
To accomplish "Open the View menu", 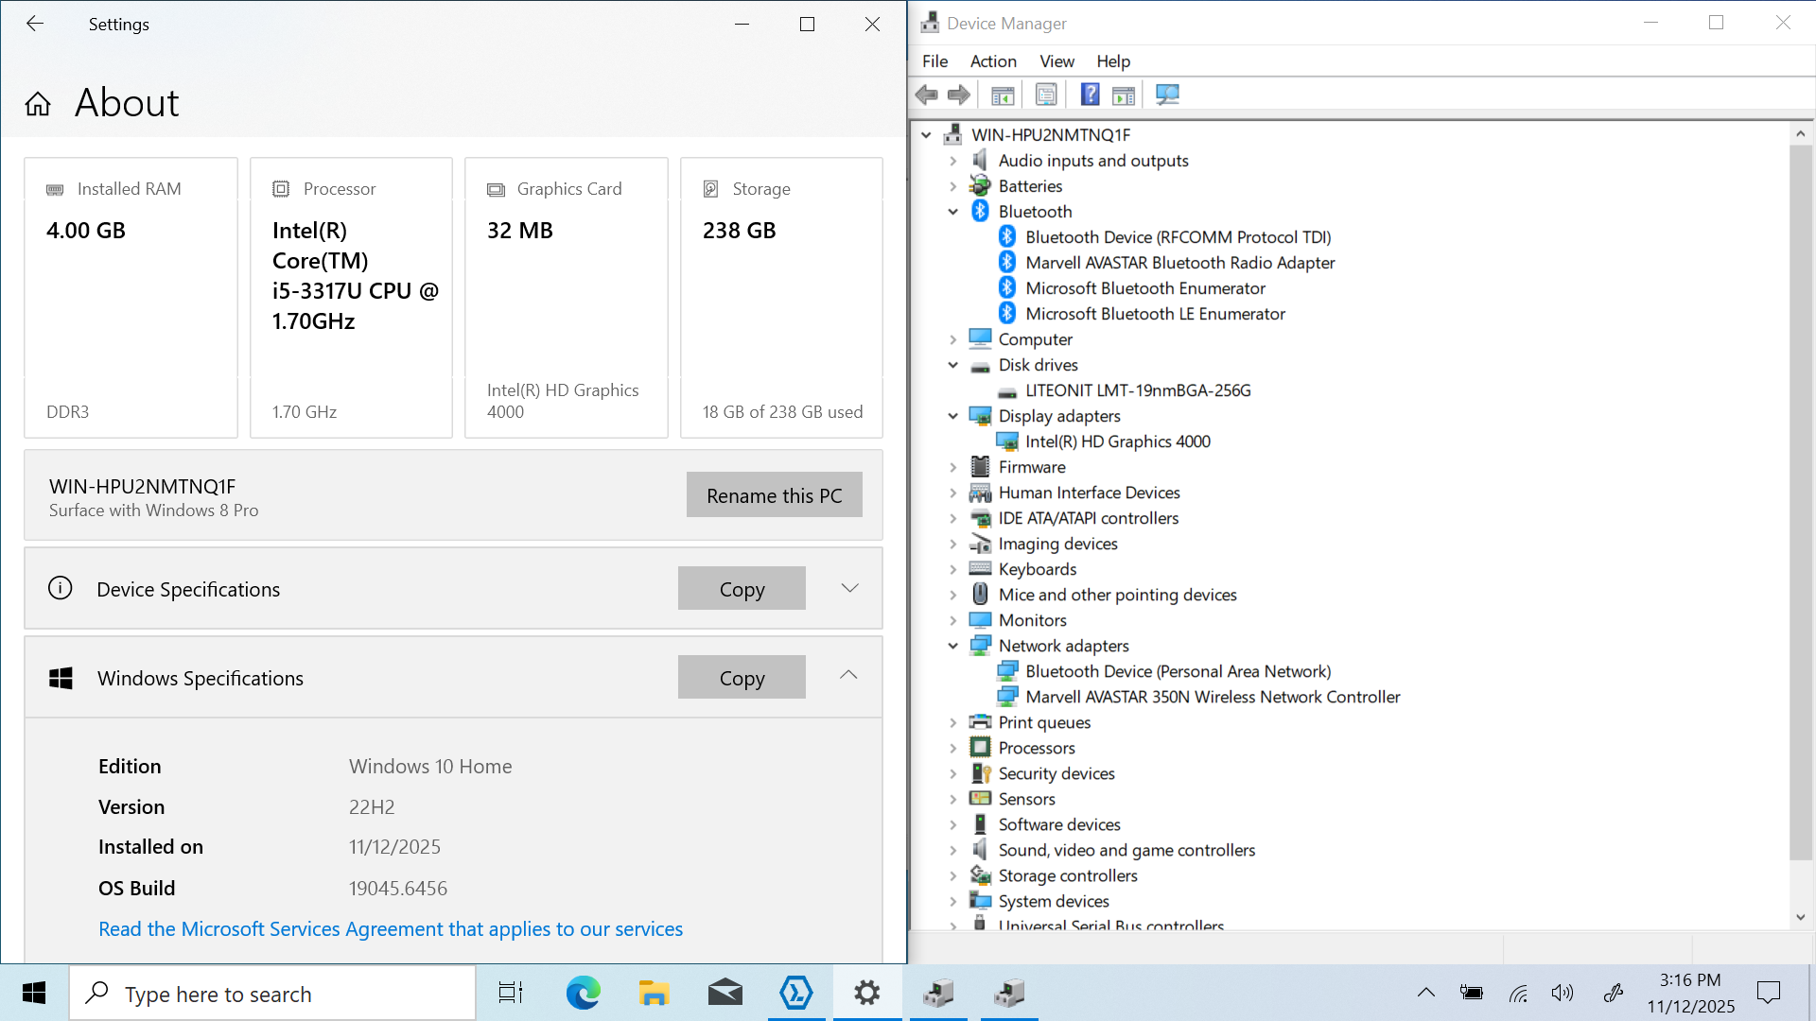I will pyautogui.click(x=1056, y=61).
